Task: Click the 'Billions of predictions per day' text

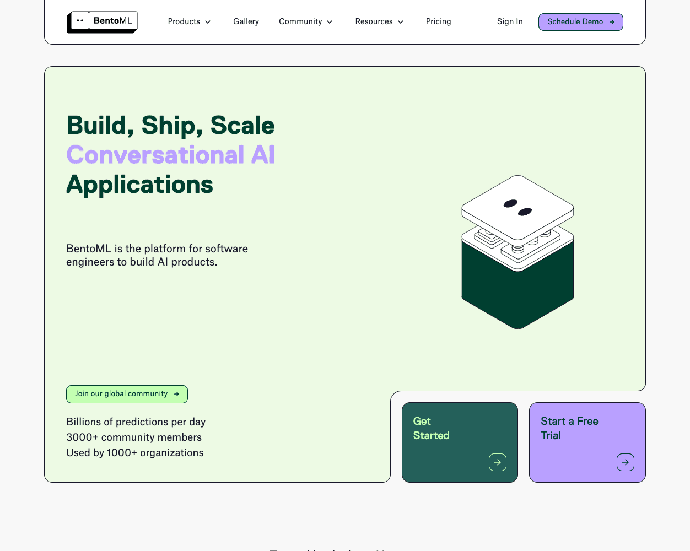Action: point(136,422)
